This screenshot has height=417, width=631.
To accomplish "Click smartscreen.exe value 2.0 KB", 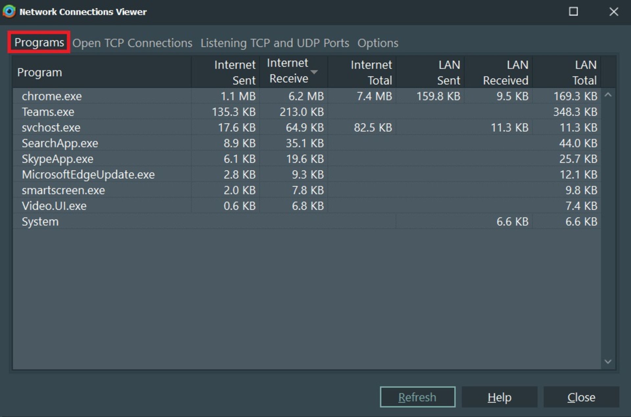I will 240,190.
